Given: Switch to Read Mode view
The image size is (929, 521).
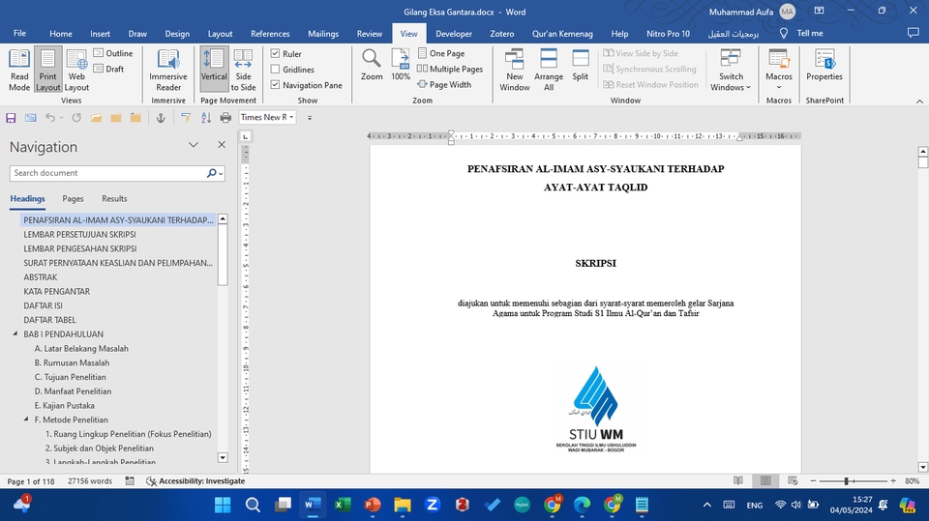Looking at the screenshot, I should [x=19, y=70].
